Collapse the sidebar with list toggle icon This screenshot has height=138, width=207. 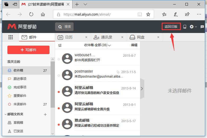(60, 45)
